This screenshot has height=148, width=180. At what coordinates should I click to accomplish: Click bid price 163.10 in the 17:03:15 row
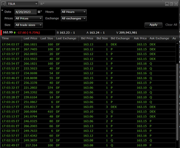click(88, 112)
